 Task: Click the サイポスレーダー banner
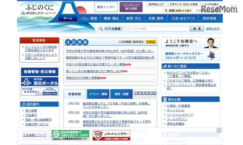tap(39, 91)
